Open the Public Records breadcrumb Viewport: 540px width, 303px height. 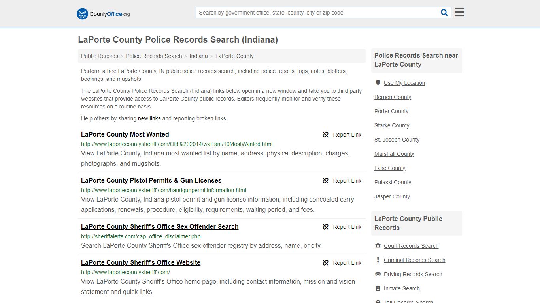[100, 56]
